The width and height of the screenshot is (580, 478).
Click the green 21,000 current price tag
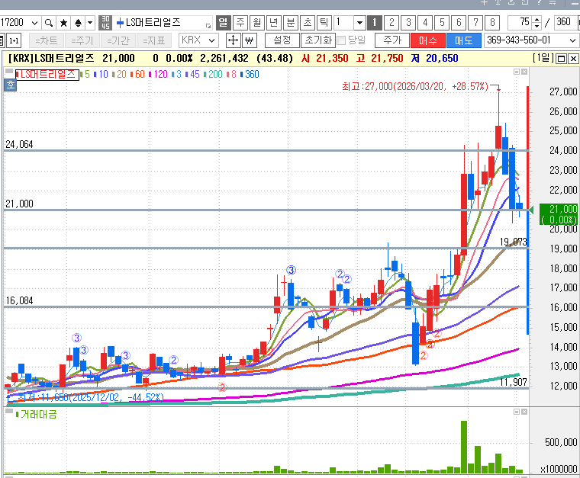(559, 214)
